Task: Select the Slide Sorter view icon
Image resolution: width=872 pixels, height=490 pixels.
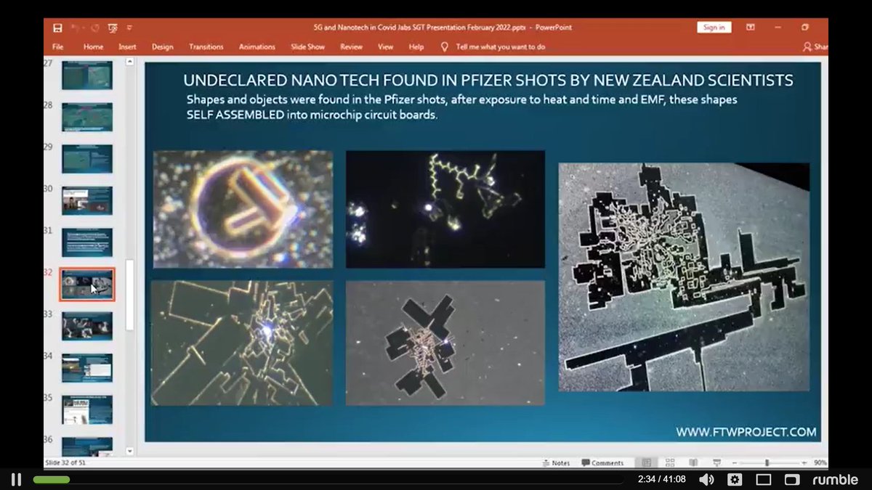Action: point(670,462)
